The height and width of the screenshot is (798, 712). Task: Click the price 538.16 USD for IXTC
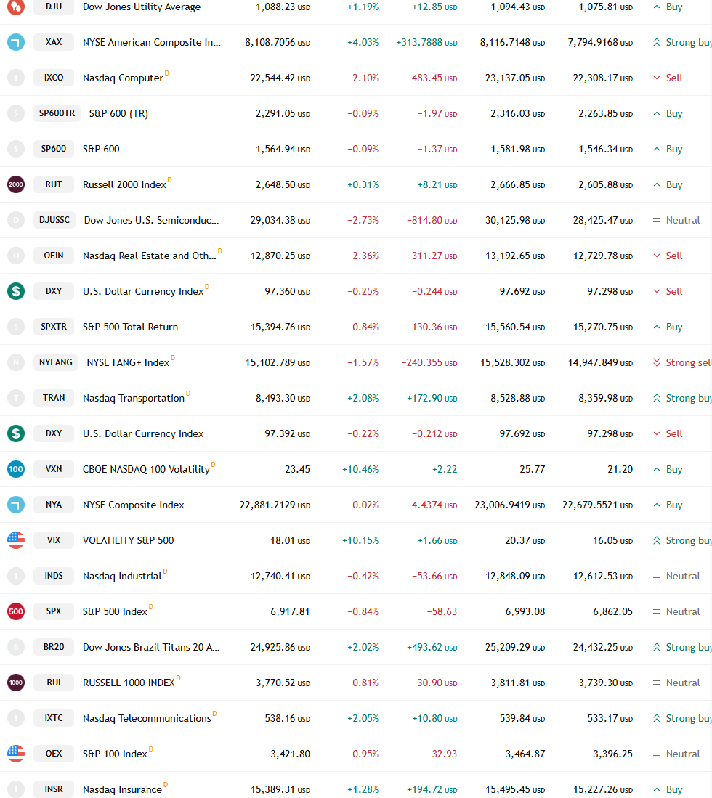[287, 719]
